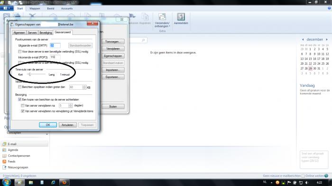Open Contactpersonen in the sidebar
This screenshot has width=332, height=186.
coord(19,156)
